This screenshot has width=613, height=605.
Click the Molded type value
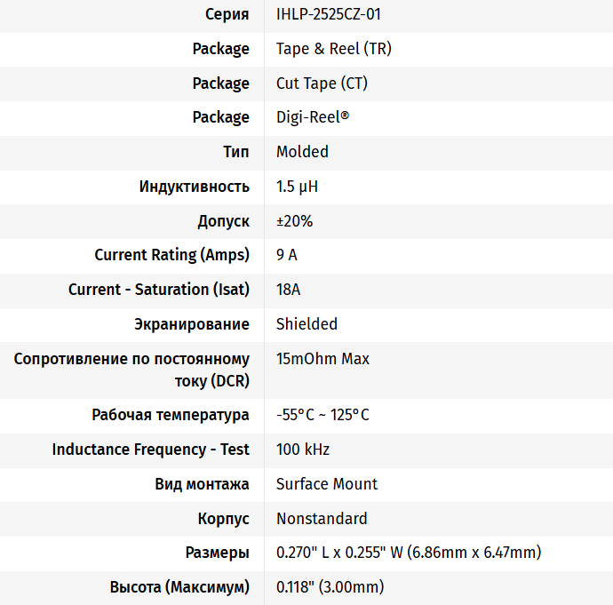pos(302,152)
